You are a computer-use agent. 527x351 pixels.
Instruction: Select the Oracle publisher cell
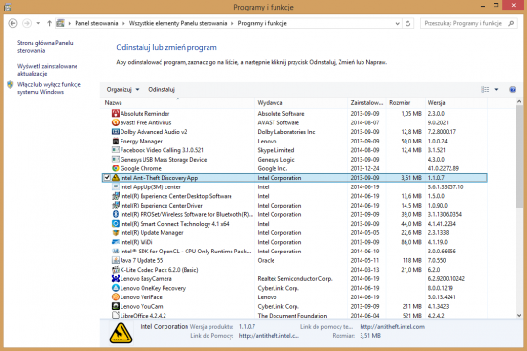point(266,260)
